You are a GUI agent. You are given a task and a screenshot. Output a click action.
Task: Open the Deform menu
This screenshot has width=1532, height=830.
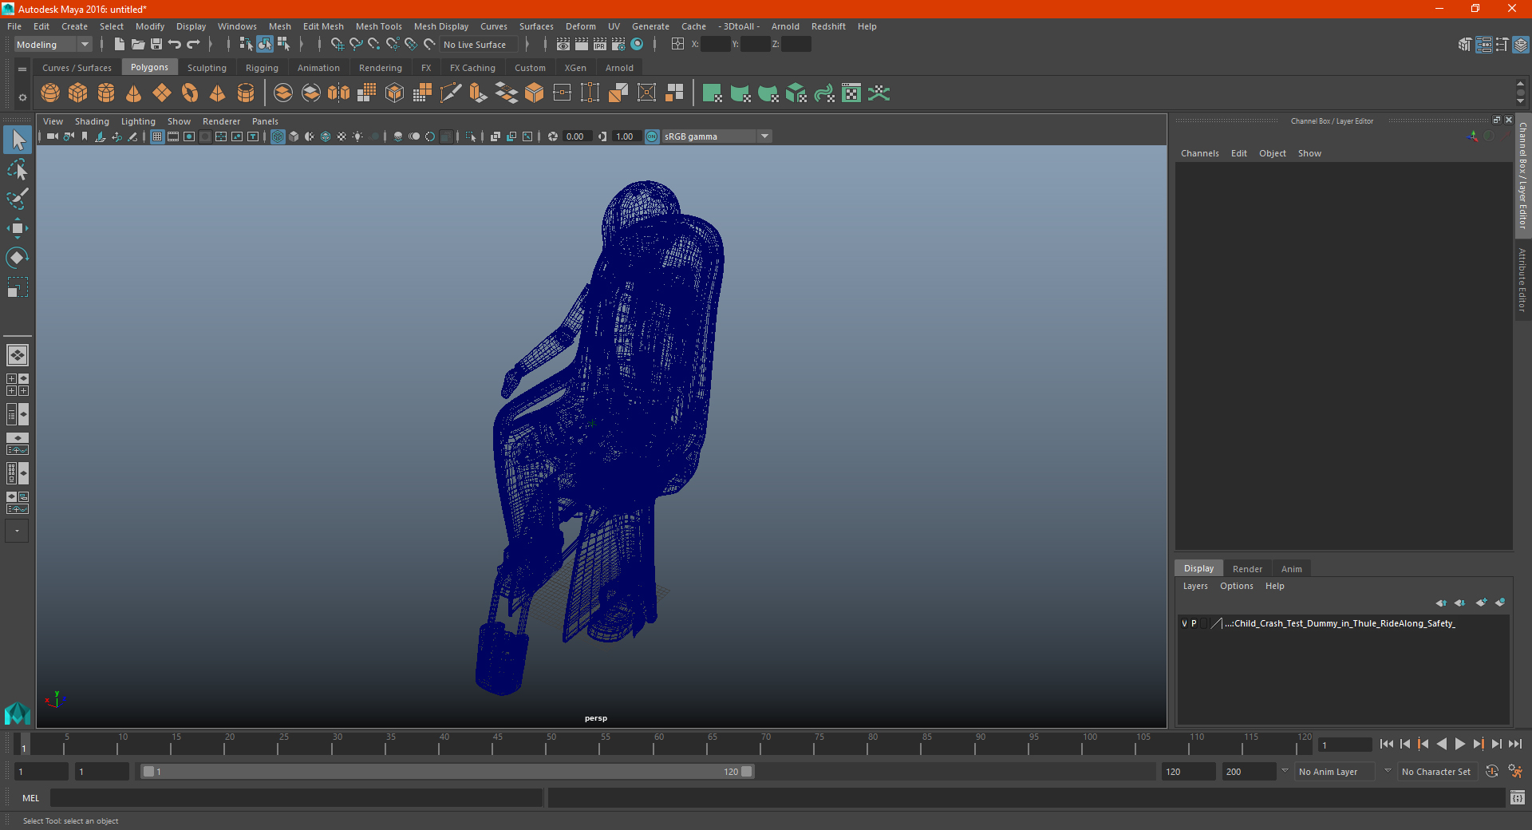[581, 26]
